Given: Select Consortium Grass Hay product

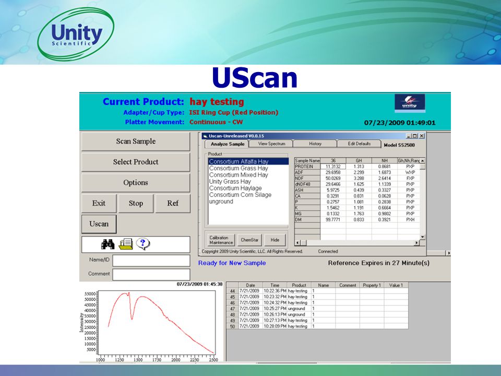Looking at the screenshot, I should [248, 168].
